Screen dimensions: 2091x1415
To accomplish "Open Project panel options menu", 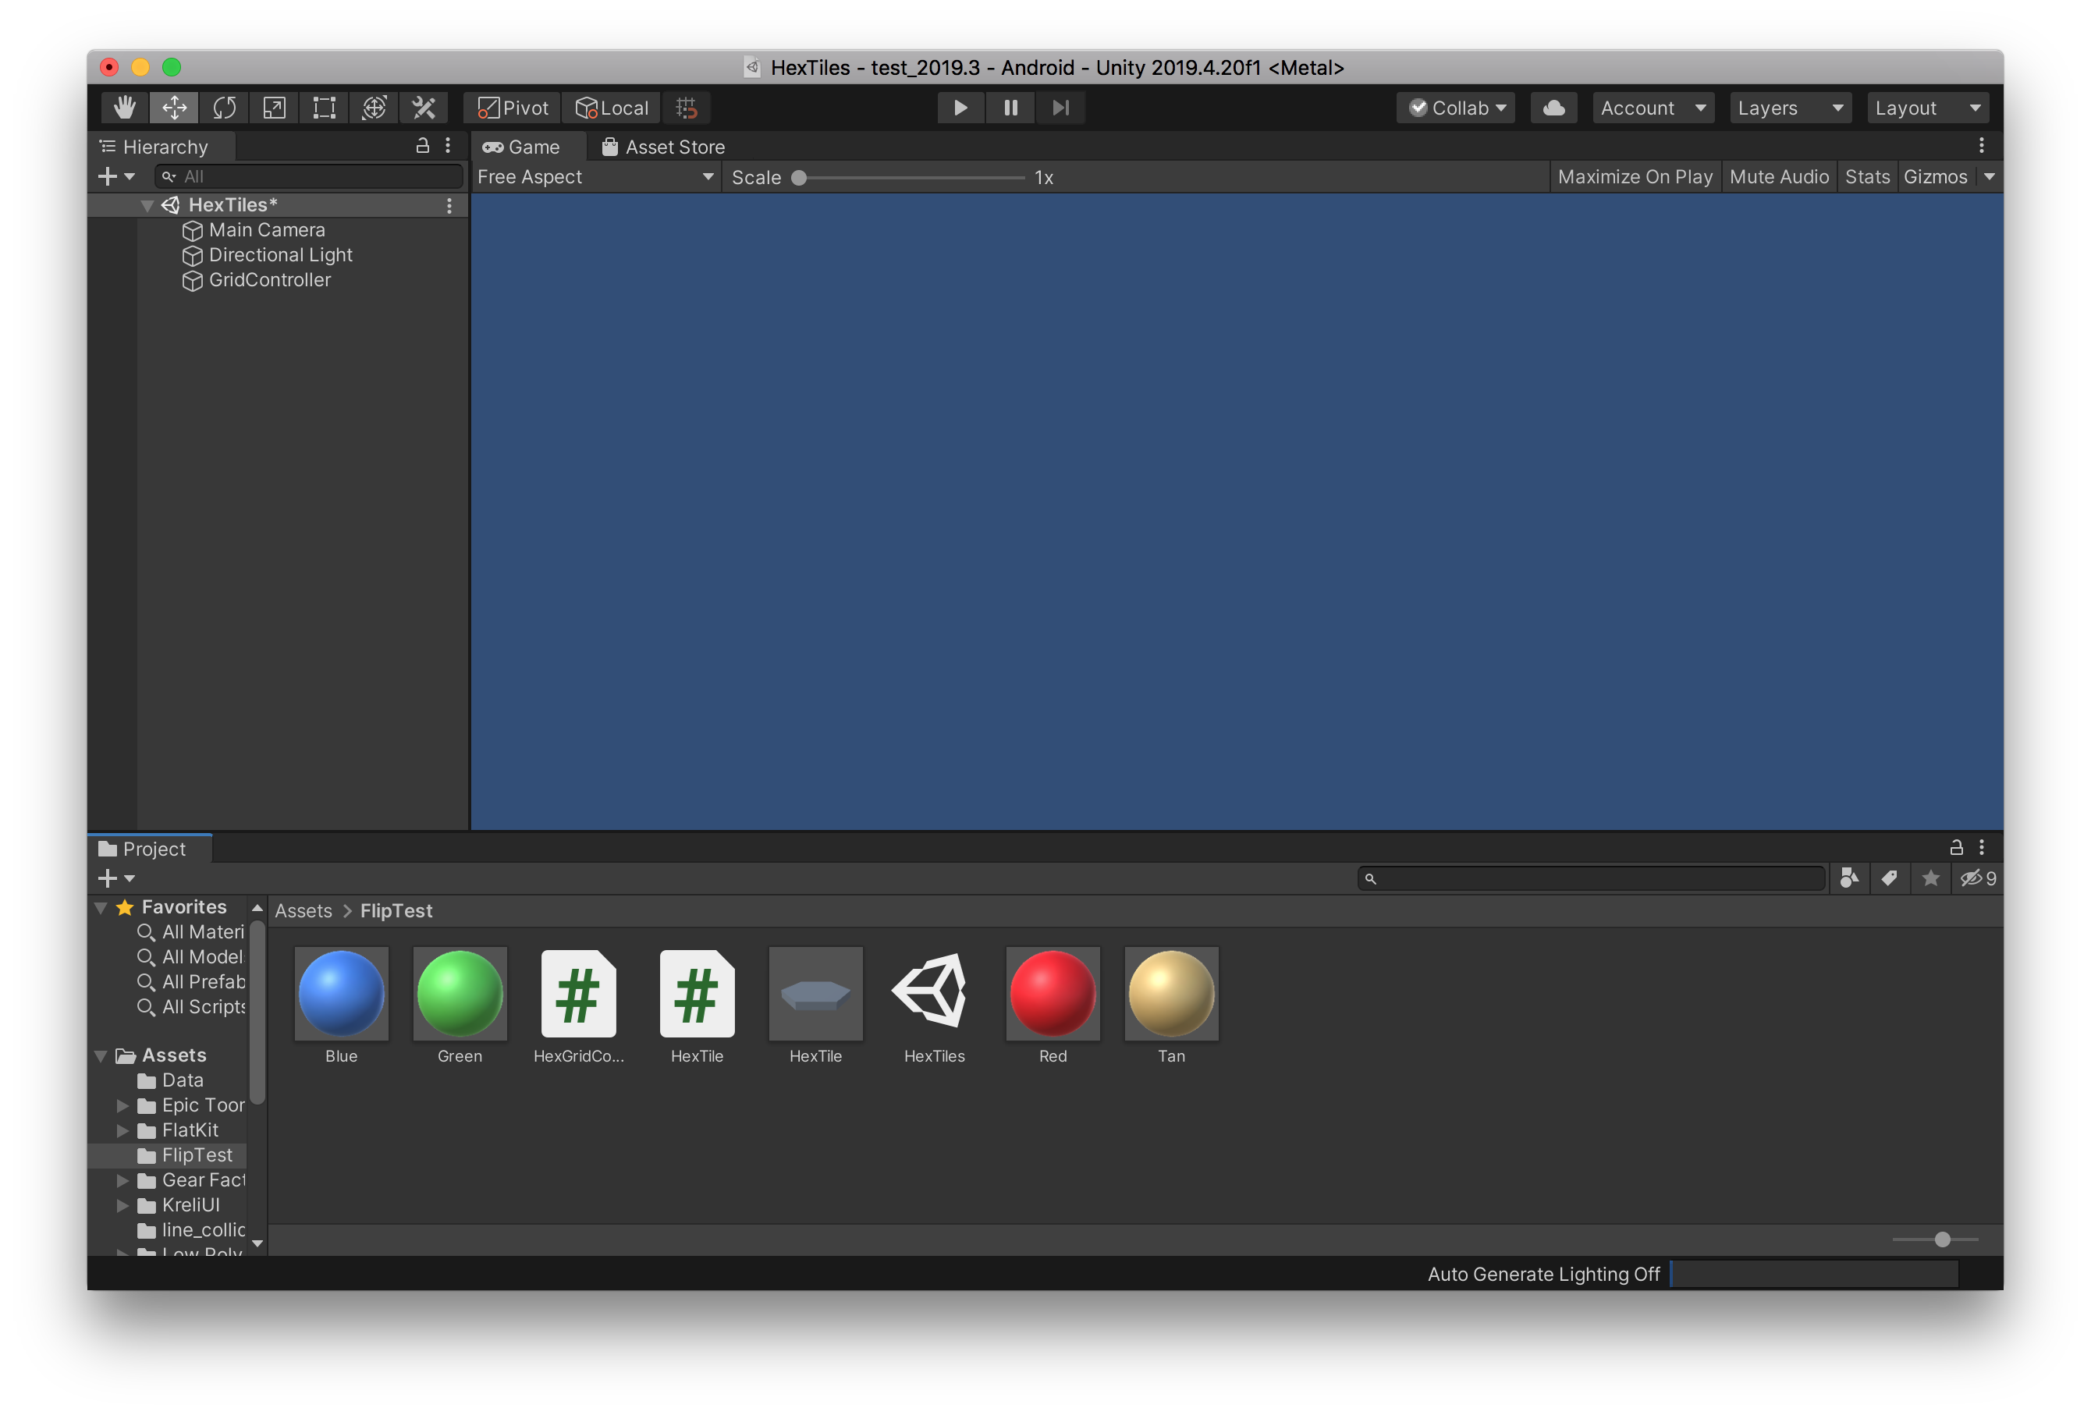I will (1981, 847).
